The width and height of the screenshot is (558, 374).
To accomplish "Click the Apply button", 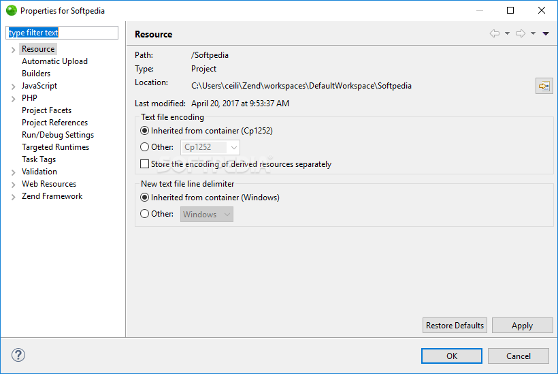I will point(523,326).
